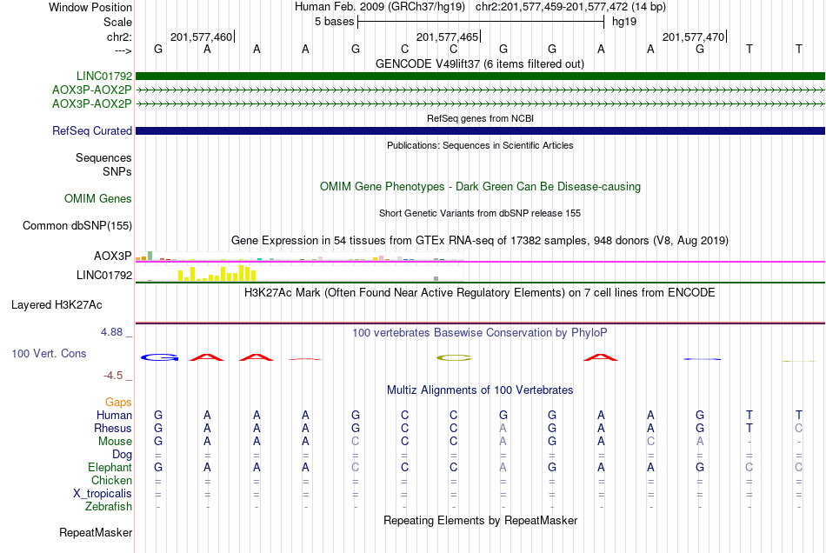The image size is (826, 553).
Task: Click AOX3P tissue expression bar chart
Action: (299, 257)
